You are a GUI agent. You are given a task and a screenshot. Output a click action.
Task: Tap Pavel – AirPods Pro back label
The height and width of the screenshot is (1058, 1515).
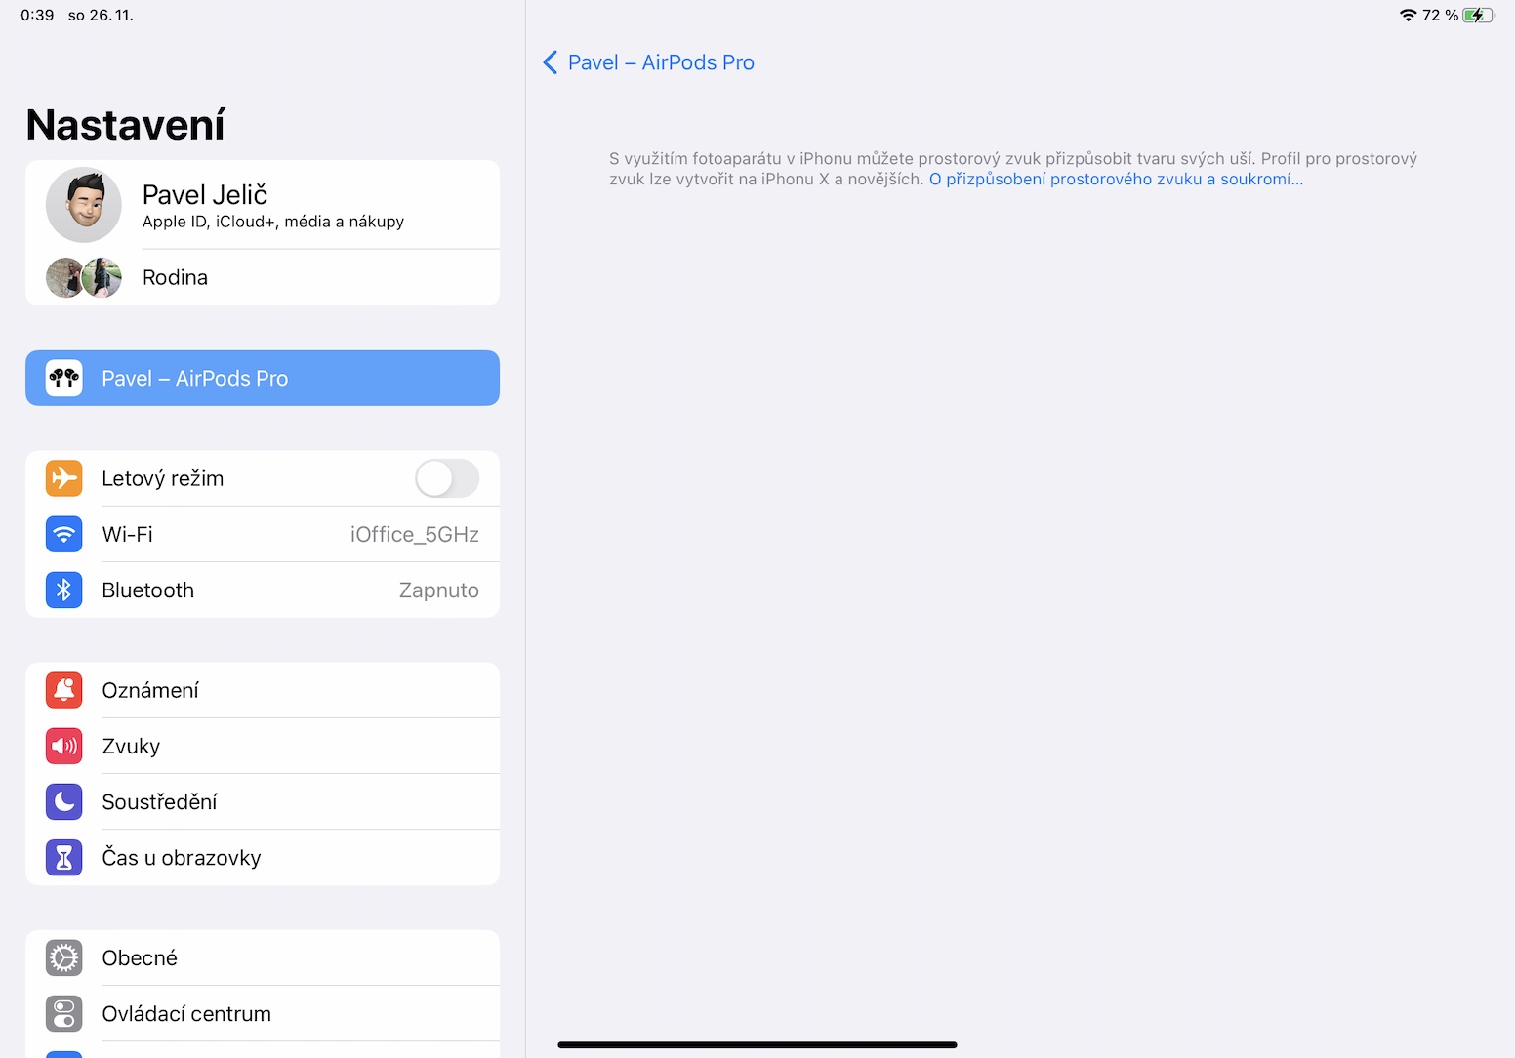(x=661, y=62)
